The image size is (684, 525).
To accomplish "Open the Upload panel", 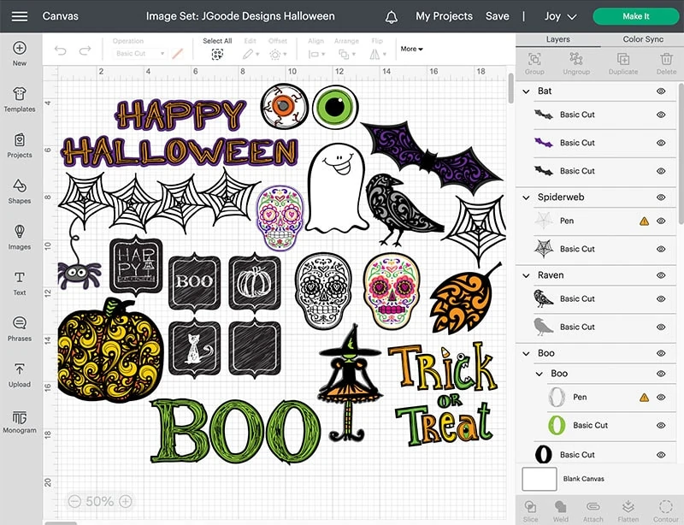I will point(19,374).
